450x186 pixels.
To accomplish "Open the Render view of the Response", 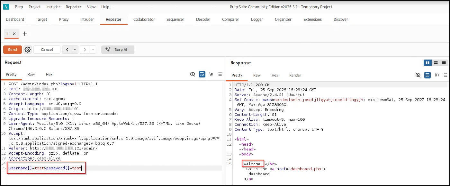I will click(x=295, y=75).
